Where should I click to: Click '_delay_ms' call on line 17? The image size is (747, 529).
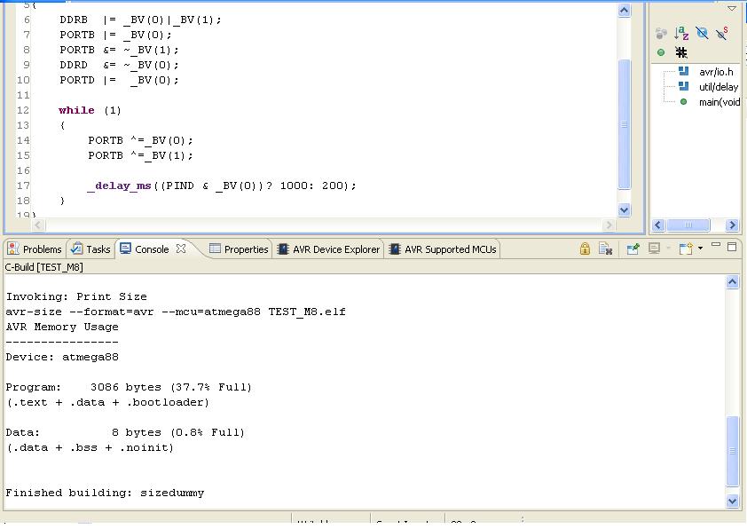(x=119, y=186)
